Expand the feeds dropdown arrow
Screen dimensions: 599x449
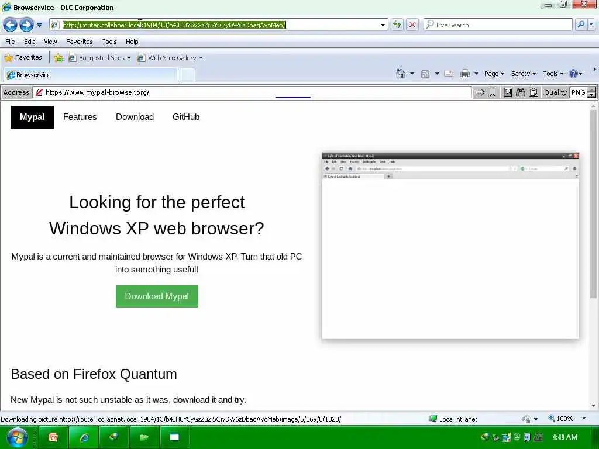[x=437, y=74]
